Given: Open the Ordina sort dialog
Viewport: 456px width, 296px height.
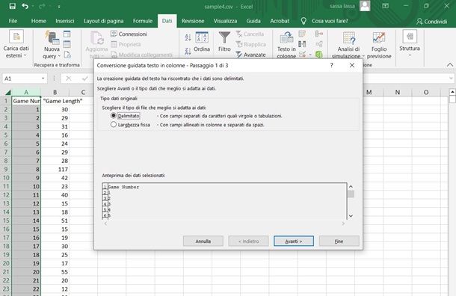Looking at the screenshot, I should tap(202, 42).
